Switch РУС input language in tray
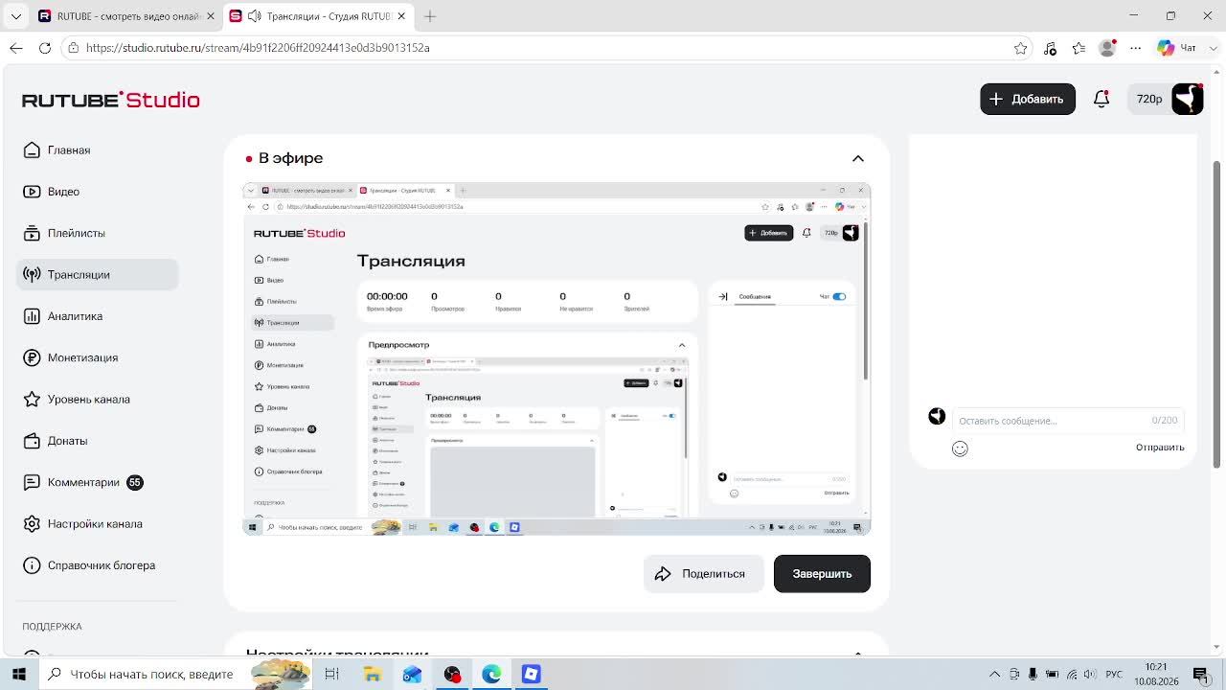Image resolution: width=1226 pixels, height=690 pixels. [x=1114, y=674]
